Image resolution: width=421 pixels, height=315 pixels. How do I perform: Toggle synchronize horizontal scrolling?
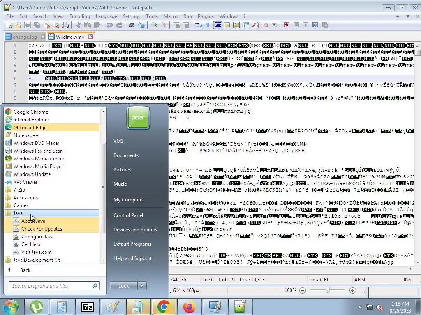(185, 25)
